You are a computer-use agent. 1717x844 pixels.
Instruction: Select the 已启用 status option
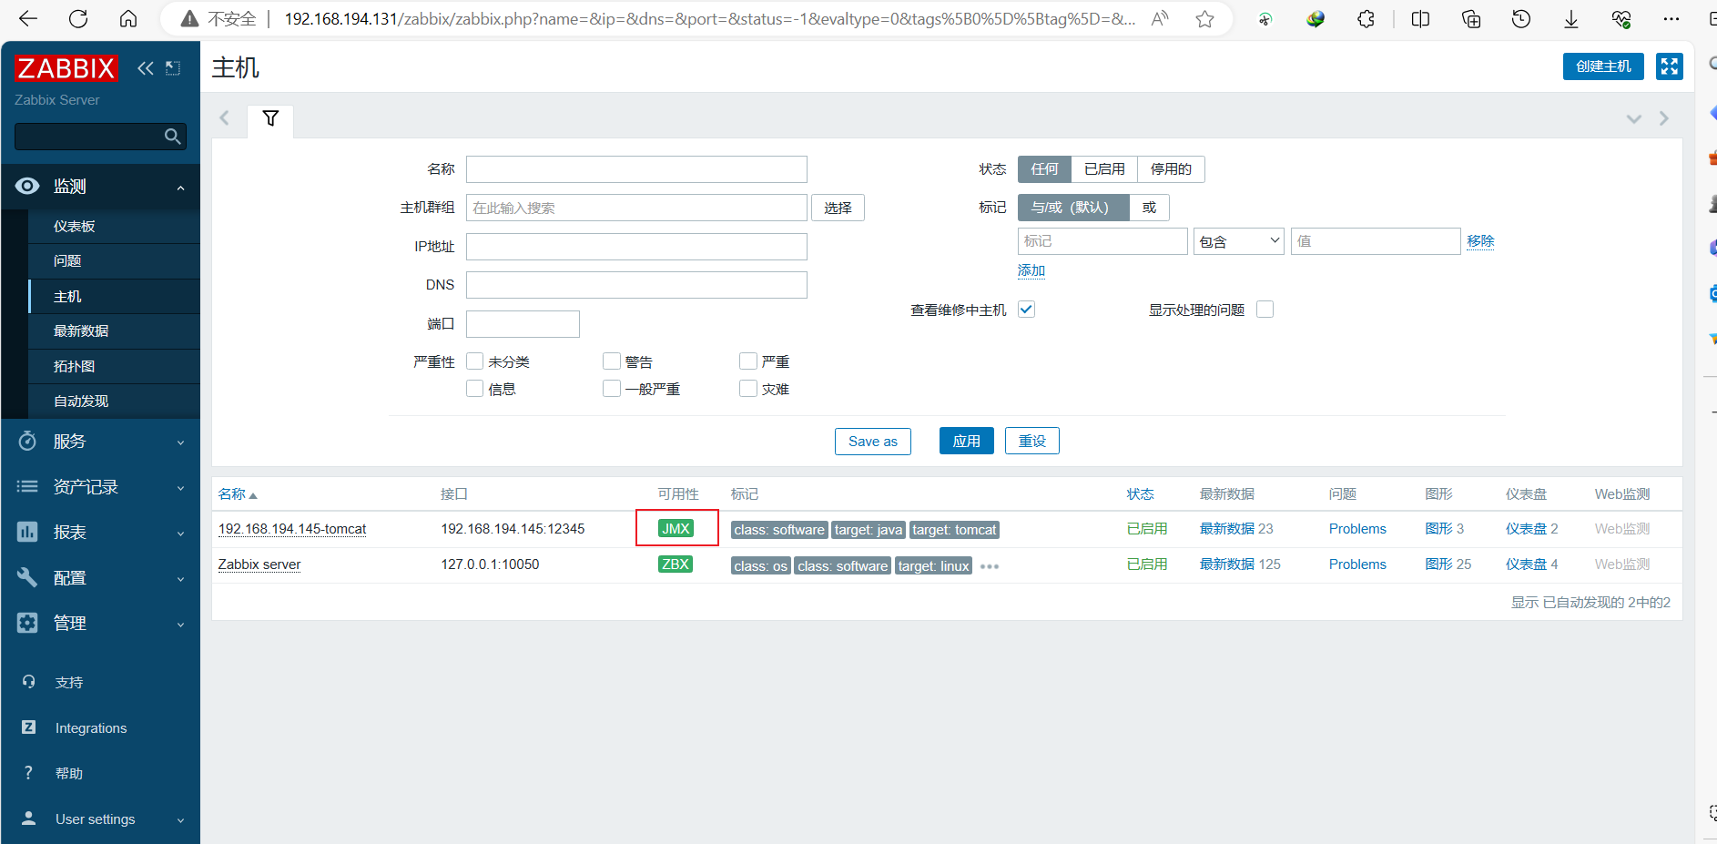point(1104,169)
